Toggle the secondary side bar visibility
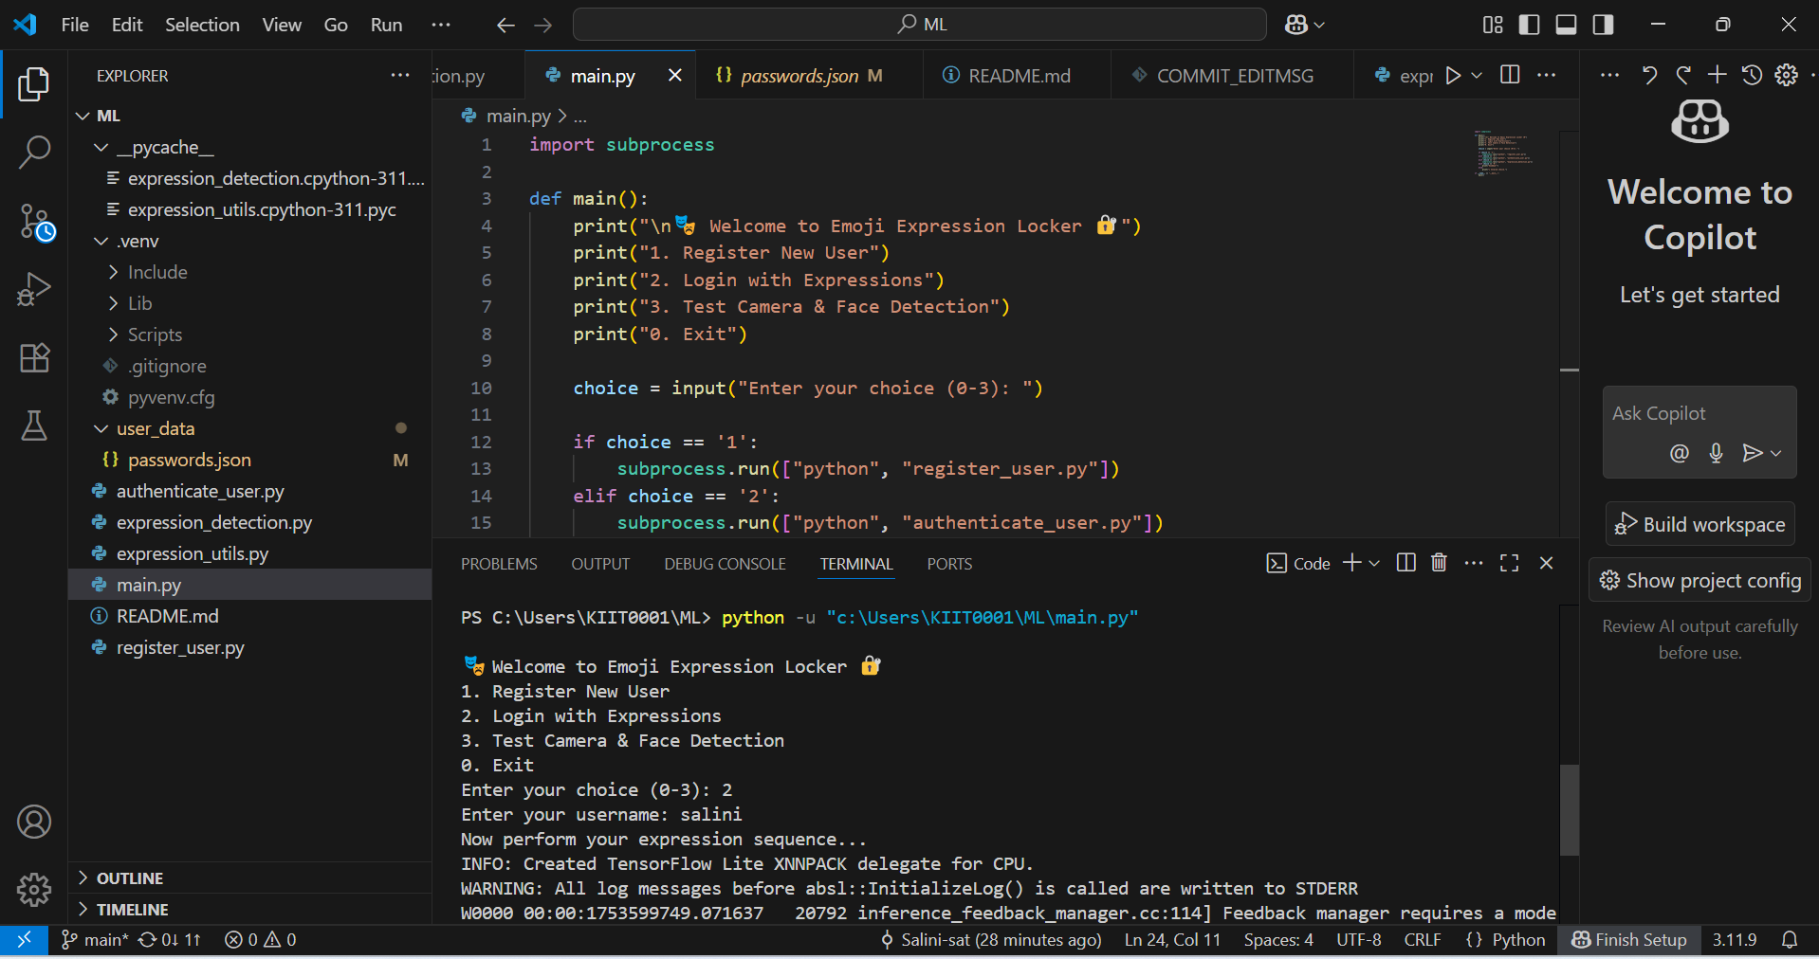 (x=1603, y=25)
